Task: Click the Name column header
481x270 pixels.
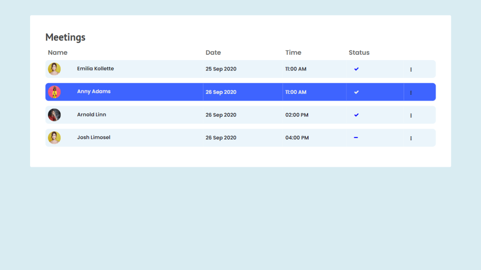Action: [x=57, y=52]
